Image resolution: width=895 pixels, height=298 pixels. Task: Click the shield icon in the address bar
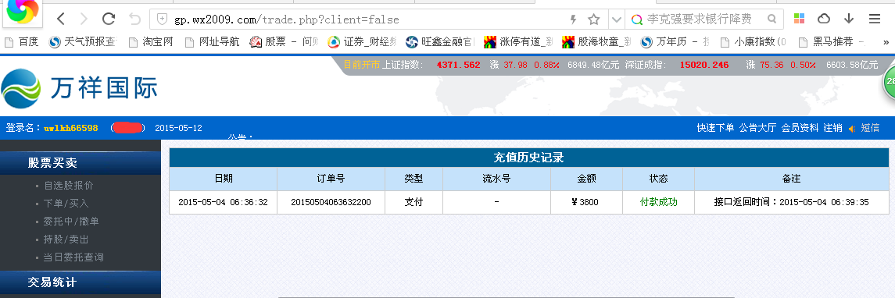point(162,20)
